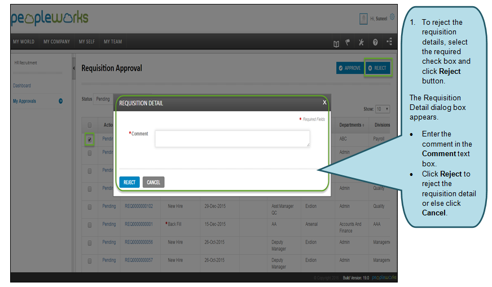Click the Hi, Suneel greeting

(x=379, y=19)
